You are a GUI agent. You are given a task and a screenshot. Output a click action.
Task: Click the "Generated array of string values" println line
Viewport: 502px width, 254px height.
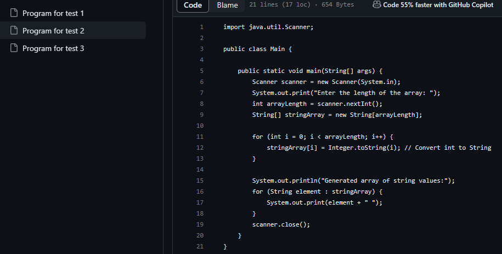[x=353, y=180]
